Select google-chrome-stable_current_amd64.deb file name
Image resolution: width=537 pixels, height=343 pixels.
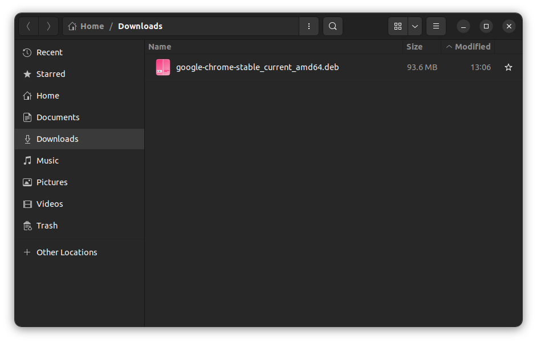[x=258, y=67]
